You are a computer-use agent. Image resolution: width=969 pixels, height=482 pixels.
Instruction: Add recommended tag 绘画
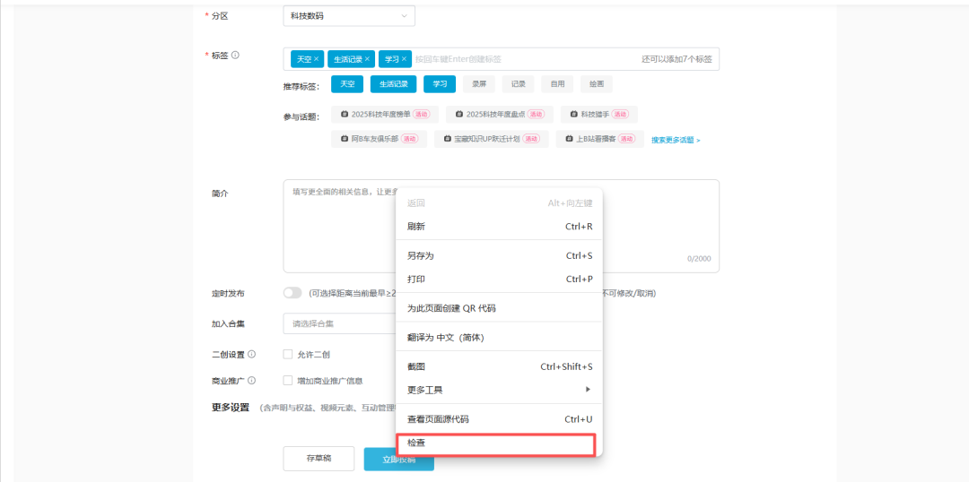pyautogui.click(x=597, y=84)
